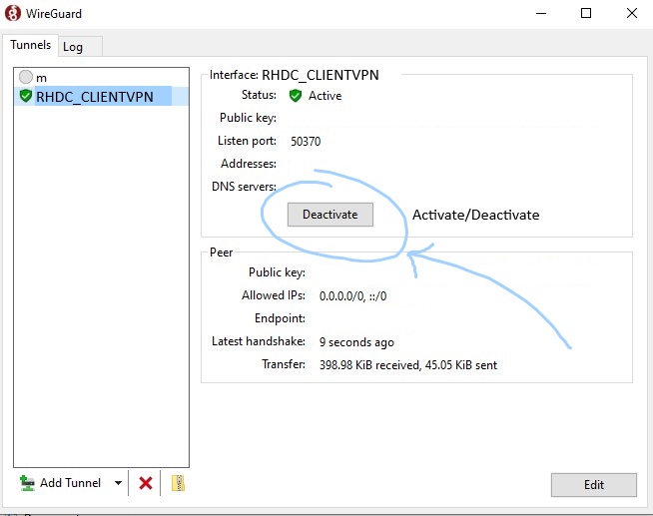This screenshot has width=653, height=516.
Task: Click the WireGuard logo in title bar
Action: (13, 13)
